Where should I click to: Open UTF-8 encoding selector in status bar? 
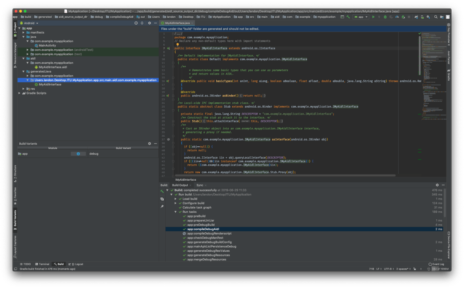pyautogui.click(x=389, y=269)
